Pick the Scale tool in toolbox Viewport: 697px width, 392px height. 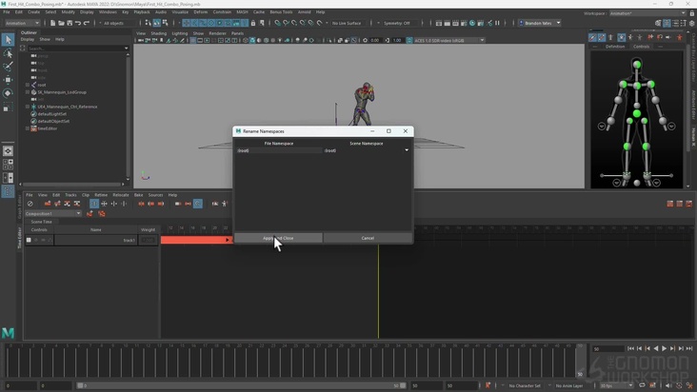point(8,107)
